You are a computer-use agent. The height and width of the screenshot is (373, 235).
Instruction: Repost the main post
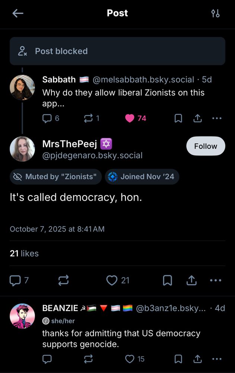click(63, 280)
